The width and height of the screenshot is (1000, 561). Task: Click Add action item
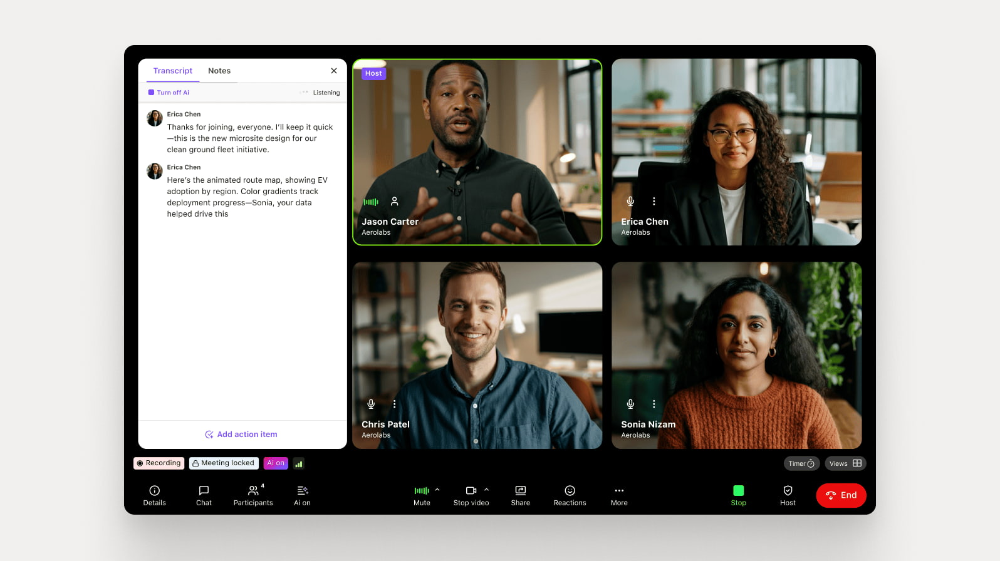[x=242, y=435]
